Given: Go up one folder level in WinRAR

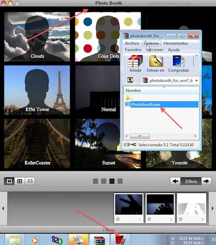Looking at the screenshot, I should point(130,80).
